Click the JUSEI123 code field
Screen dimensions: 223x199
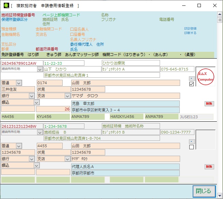point(196,117)
